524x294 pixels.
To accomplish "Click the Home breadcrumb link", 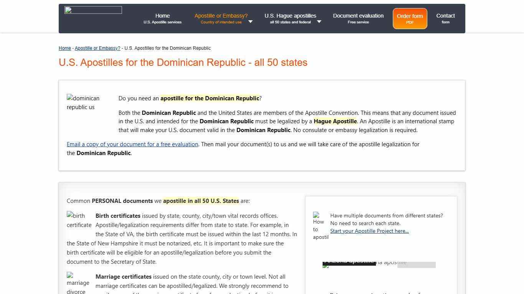I will 64,48.
